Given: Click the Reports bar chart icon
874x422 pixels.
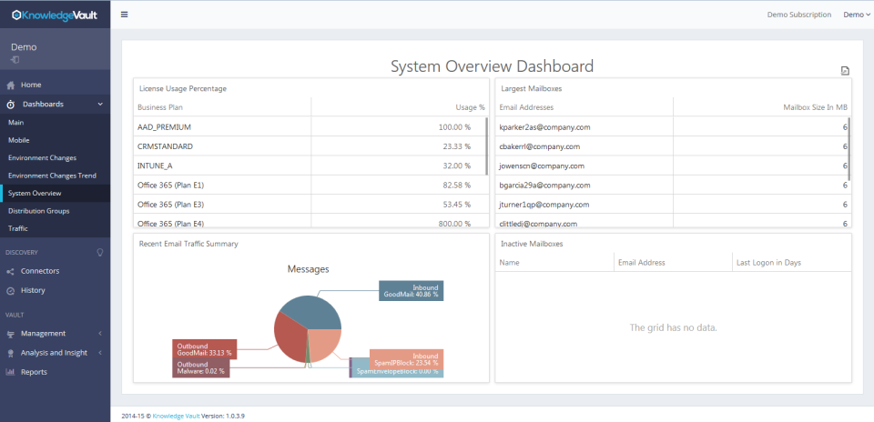Looking at the screenshot, I should [10, 372].
